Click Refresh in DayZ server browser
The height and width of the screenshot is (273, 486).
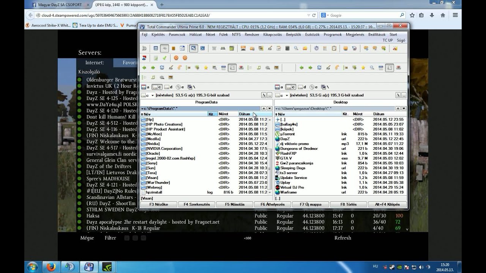point(342,238)
